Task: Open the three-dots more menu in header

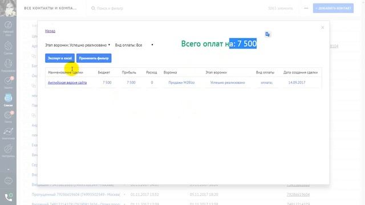Action: click(306, 8)
